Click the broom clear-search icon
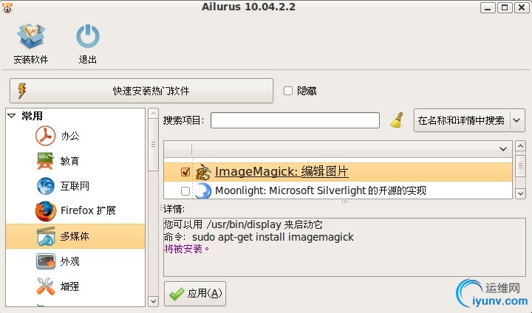 coord(397,120)
